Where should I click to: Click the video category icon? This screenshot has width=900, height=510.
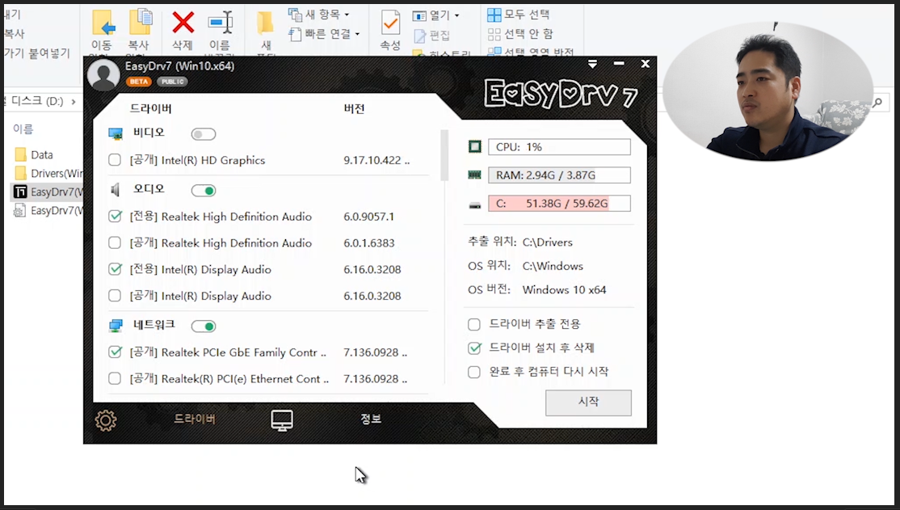[116, 134]
